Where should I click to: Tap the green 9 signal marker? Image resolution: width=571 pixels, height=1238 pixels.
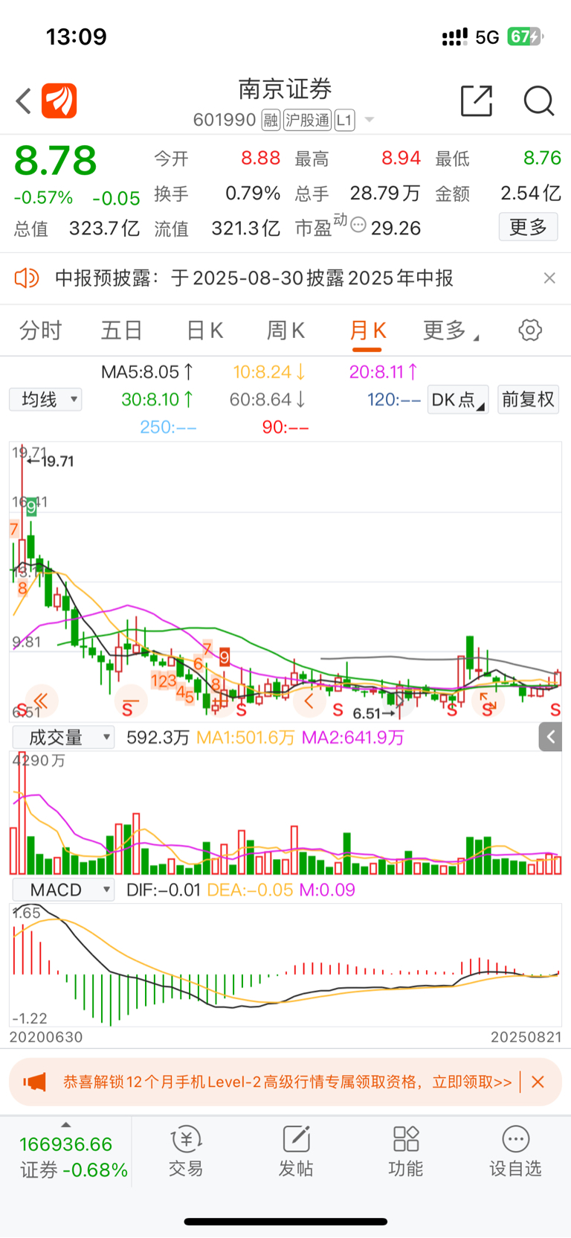point(31,508)
